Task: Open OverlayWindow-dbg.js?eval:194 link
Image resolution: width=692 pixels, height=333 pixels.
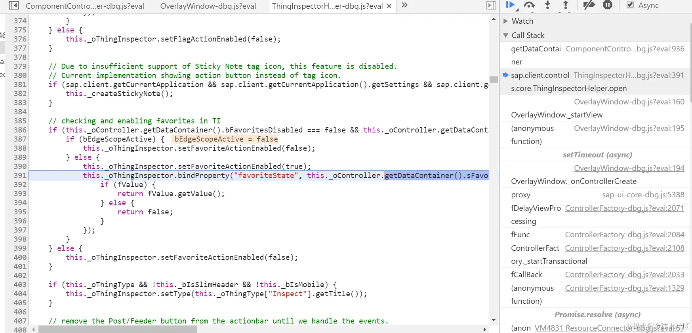Action: coord(629,168)
